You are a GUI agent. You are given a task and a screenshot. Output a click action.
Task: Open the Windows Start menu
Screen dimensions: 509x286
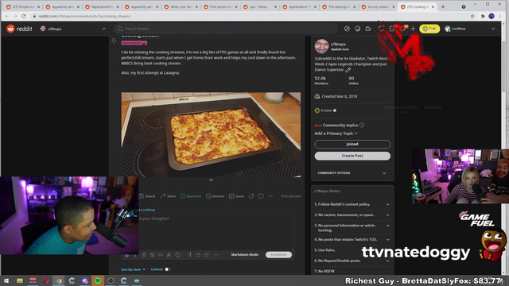(6, 280)
